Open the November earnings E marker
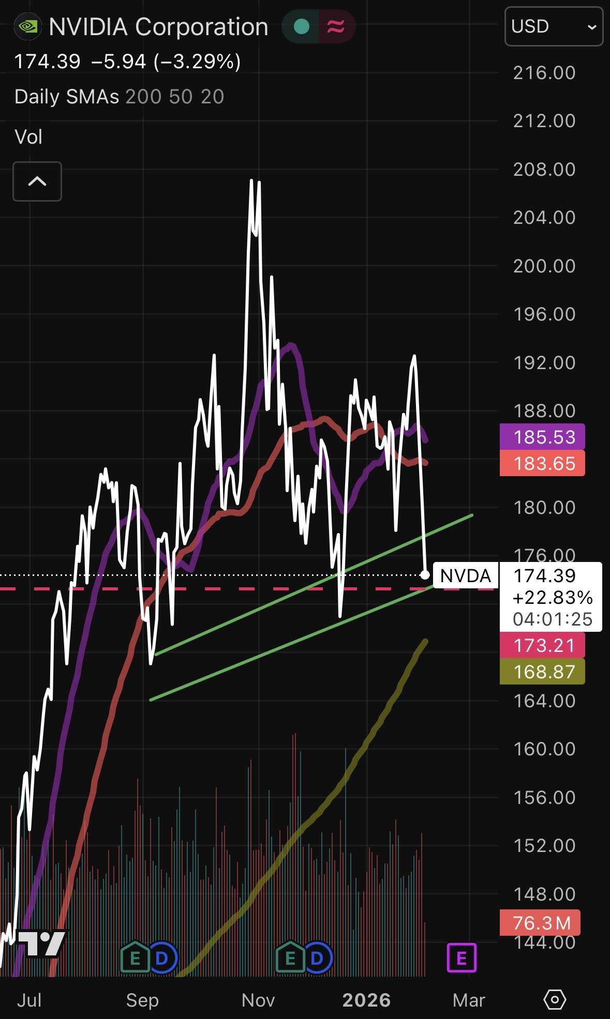Screen dimensions: 610x1019 (x=290, y=957)
